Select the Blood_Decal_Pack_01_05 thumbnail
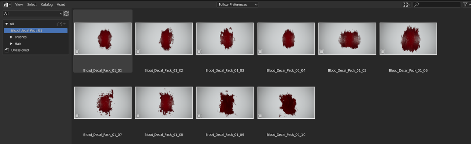The width and height of the screenshot is (471, 144). [347, 38]
